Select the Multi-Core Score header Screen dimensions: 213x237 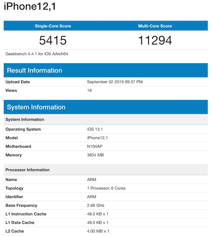(x=155, y=26)
